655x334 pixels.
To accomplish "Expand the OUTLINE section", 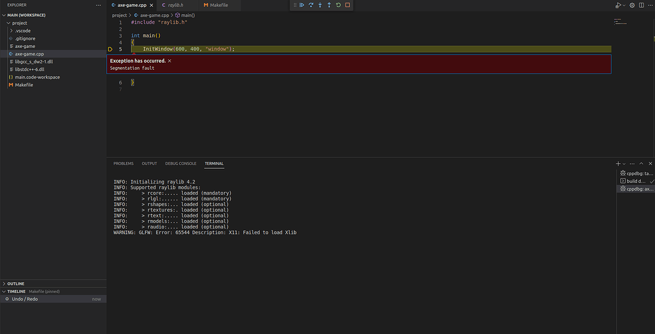I will point(15,283).
